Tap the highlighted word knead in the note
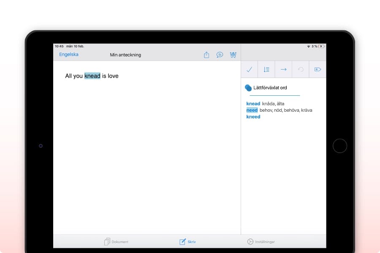The width and height of the screenshot is (380, 253). click(x=92, y=76)
